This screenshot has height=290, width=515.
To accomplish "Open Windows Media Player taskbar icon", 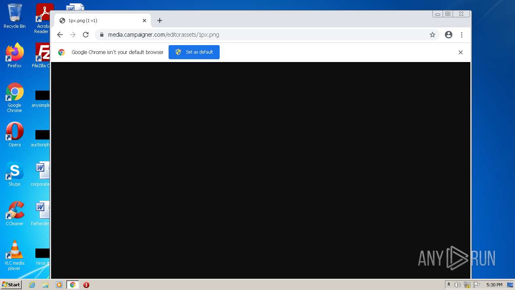I will (59, 285).
